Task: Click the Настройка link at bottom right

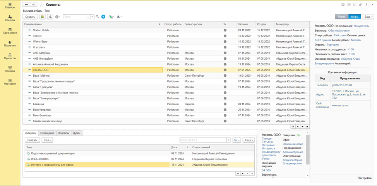Action: (365, 178)
